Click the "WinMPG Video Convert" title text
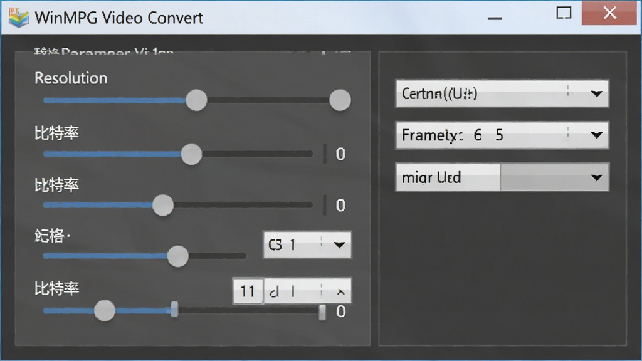The height and width of the screenshot is (361, 642). tap(118, 18)
